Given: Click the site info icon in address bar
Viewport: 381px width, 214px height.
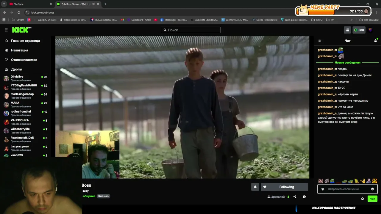Looking at the screenshot, I should click(x=27, y=12).
